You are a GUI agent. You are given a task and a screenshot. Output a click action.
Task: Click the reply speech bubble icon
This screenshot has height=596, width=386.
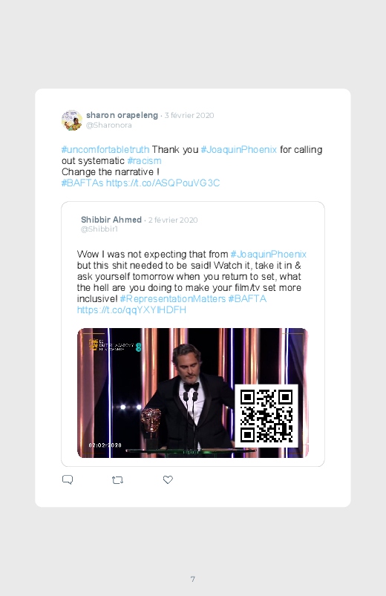pyautogui.click(x=68, y=479)
